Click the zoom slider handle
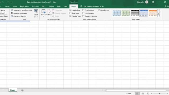Viewport: 169px width, 95px height. click(x=159, y=93)
